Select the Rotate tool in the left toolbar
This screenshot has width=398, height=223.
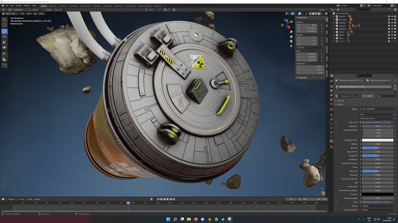(x=4, y=37)
